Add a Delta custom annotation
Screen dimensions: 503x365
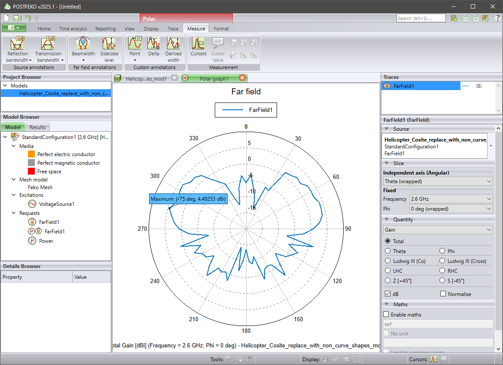point(154,47)
